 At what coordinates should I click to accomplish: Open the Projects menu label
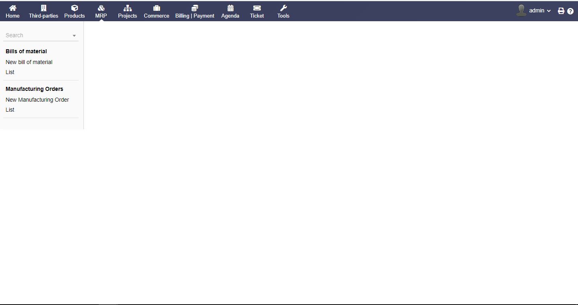[x=128, y=16]
